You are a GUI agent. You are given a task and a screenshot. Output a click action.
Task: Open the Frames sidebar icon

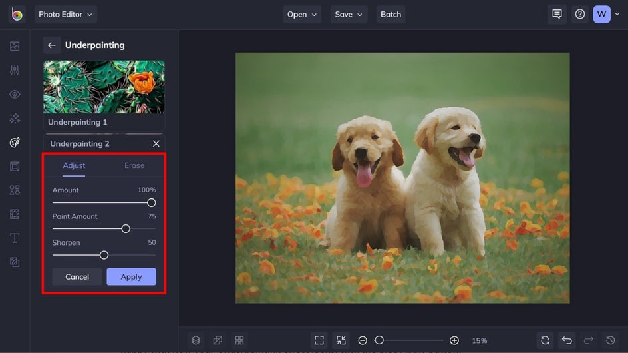pyautogui.click(x=15, y=166)
